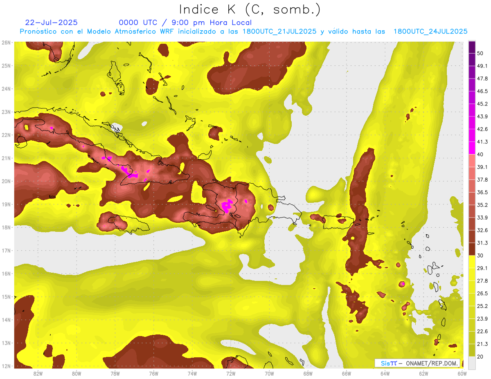
Task: Click the colorbar value "27.8"
Action: click(x=482, y=280)
